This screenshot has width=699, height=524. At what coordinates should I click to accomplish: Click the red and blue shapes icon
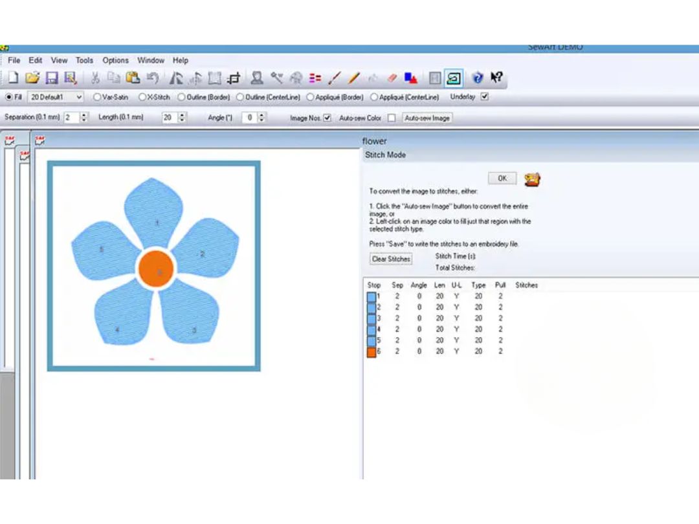point(410,78)
